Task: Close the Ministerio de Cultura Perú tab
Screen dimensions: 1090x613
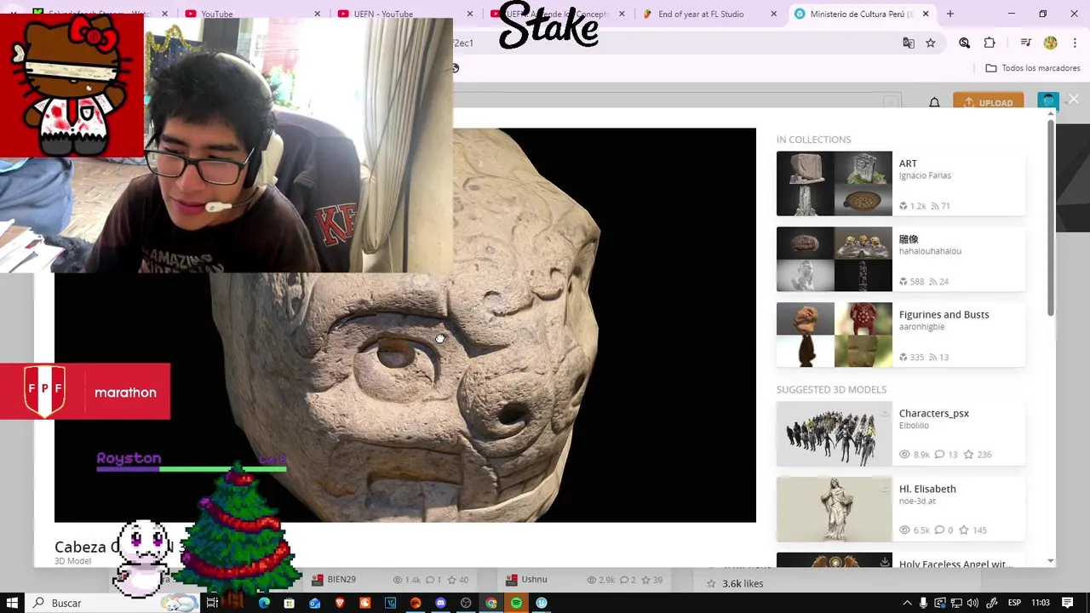Action: (926, 14)
